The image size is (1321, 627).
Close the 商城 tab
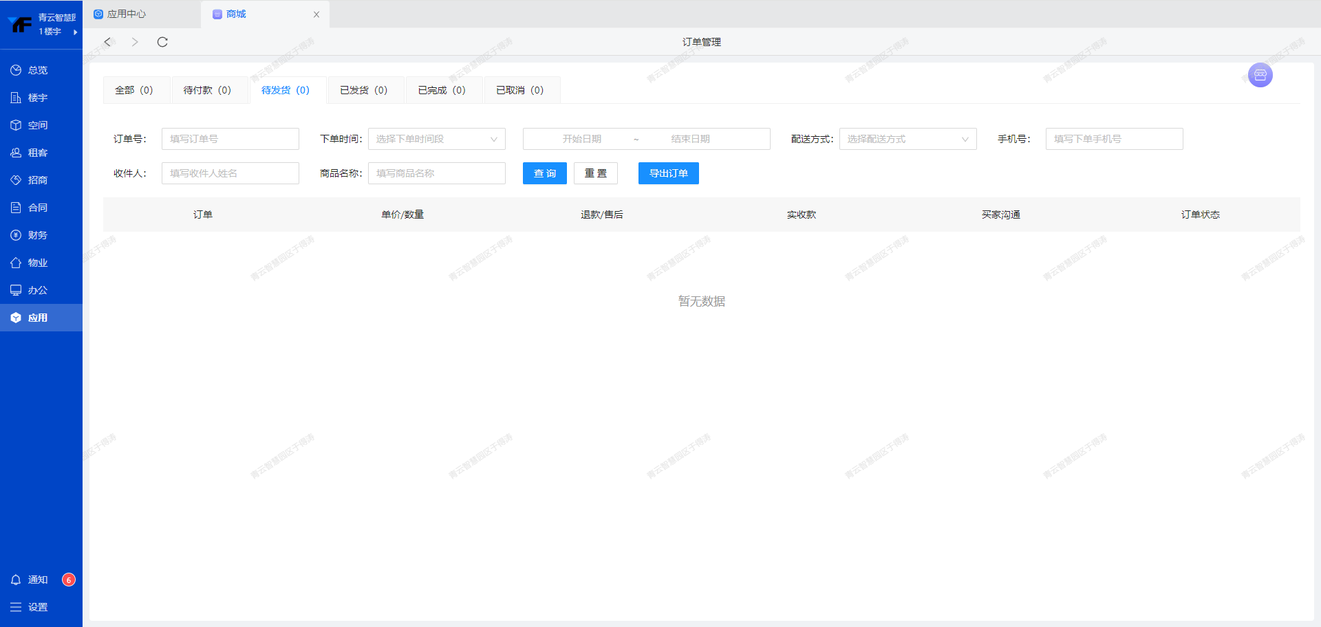tap(316, 14)
